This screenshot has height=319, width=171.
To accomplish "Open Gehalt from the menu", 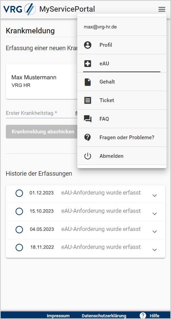I will coord(122,82).
